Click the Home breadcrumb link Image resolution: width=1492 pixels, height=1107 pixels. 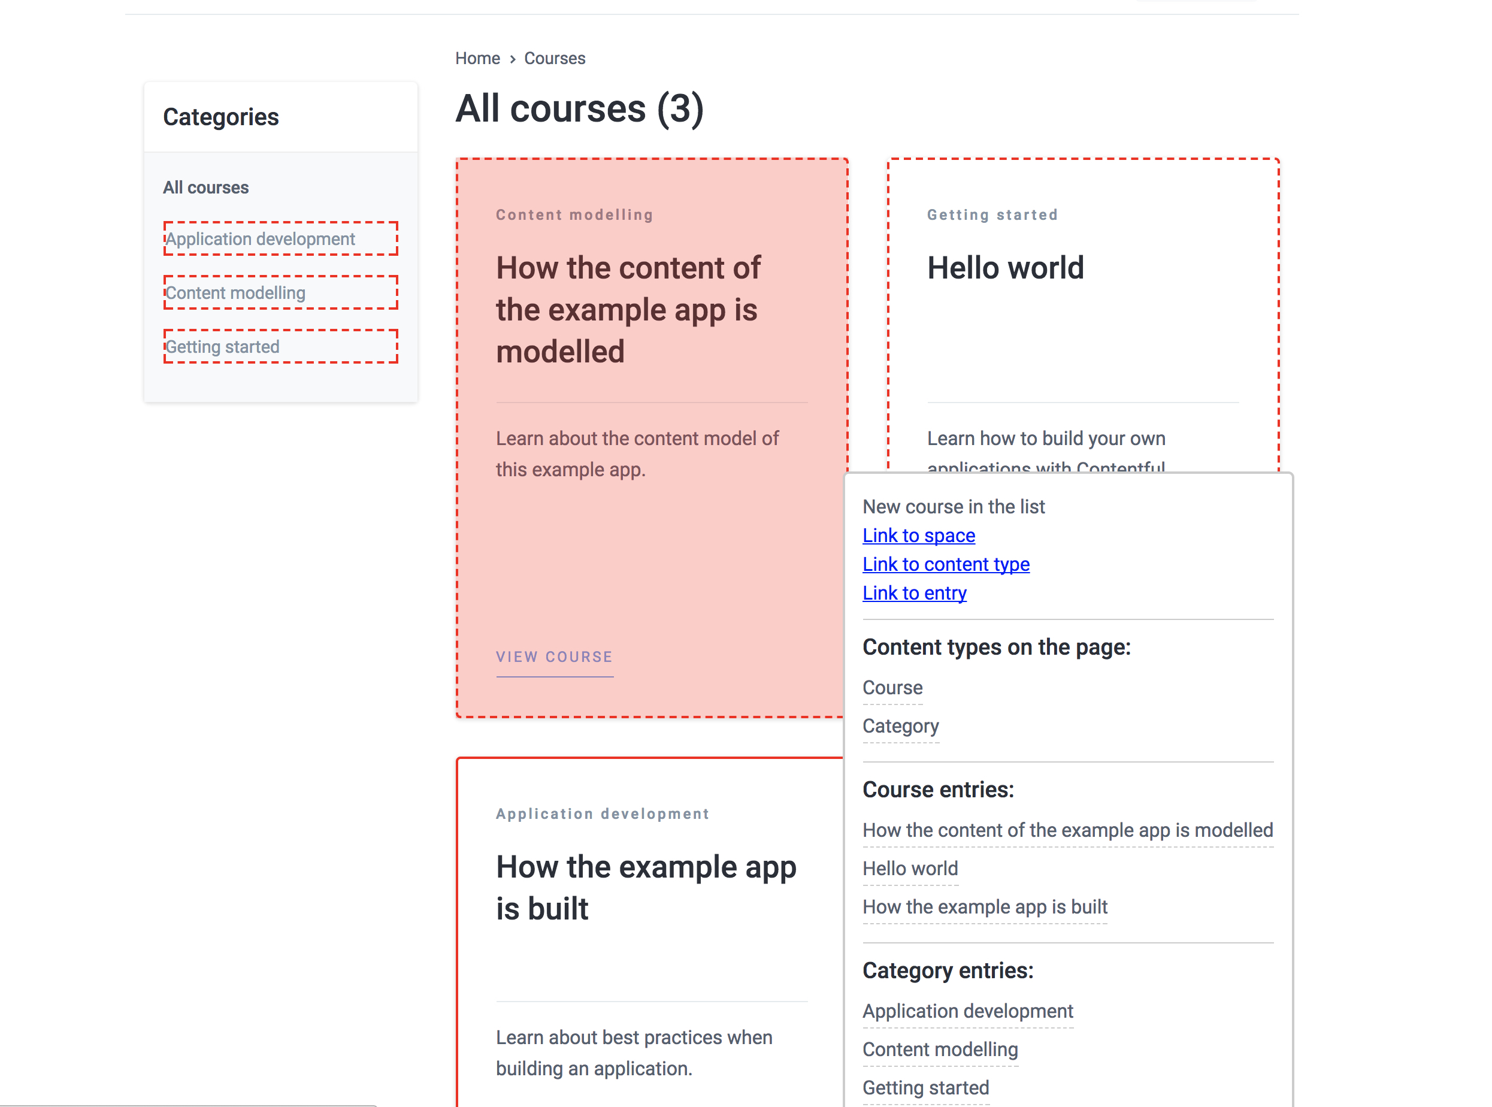pos(477,58)
